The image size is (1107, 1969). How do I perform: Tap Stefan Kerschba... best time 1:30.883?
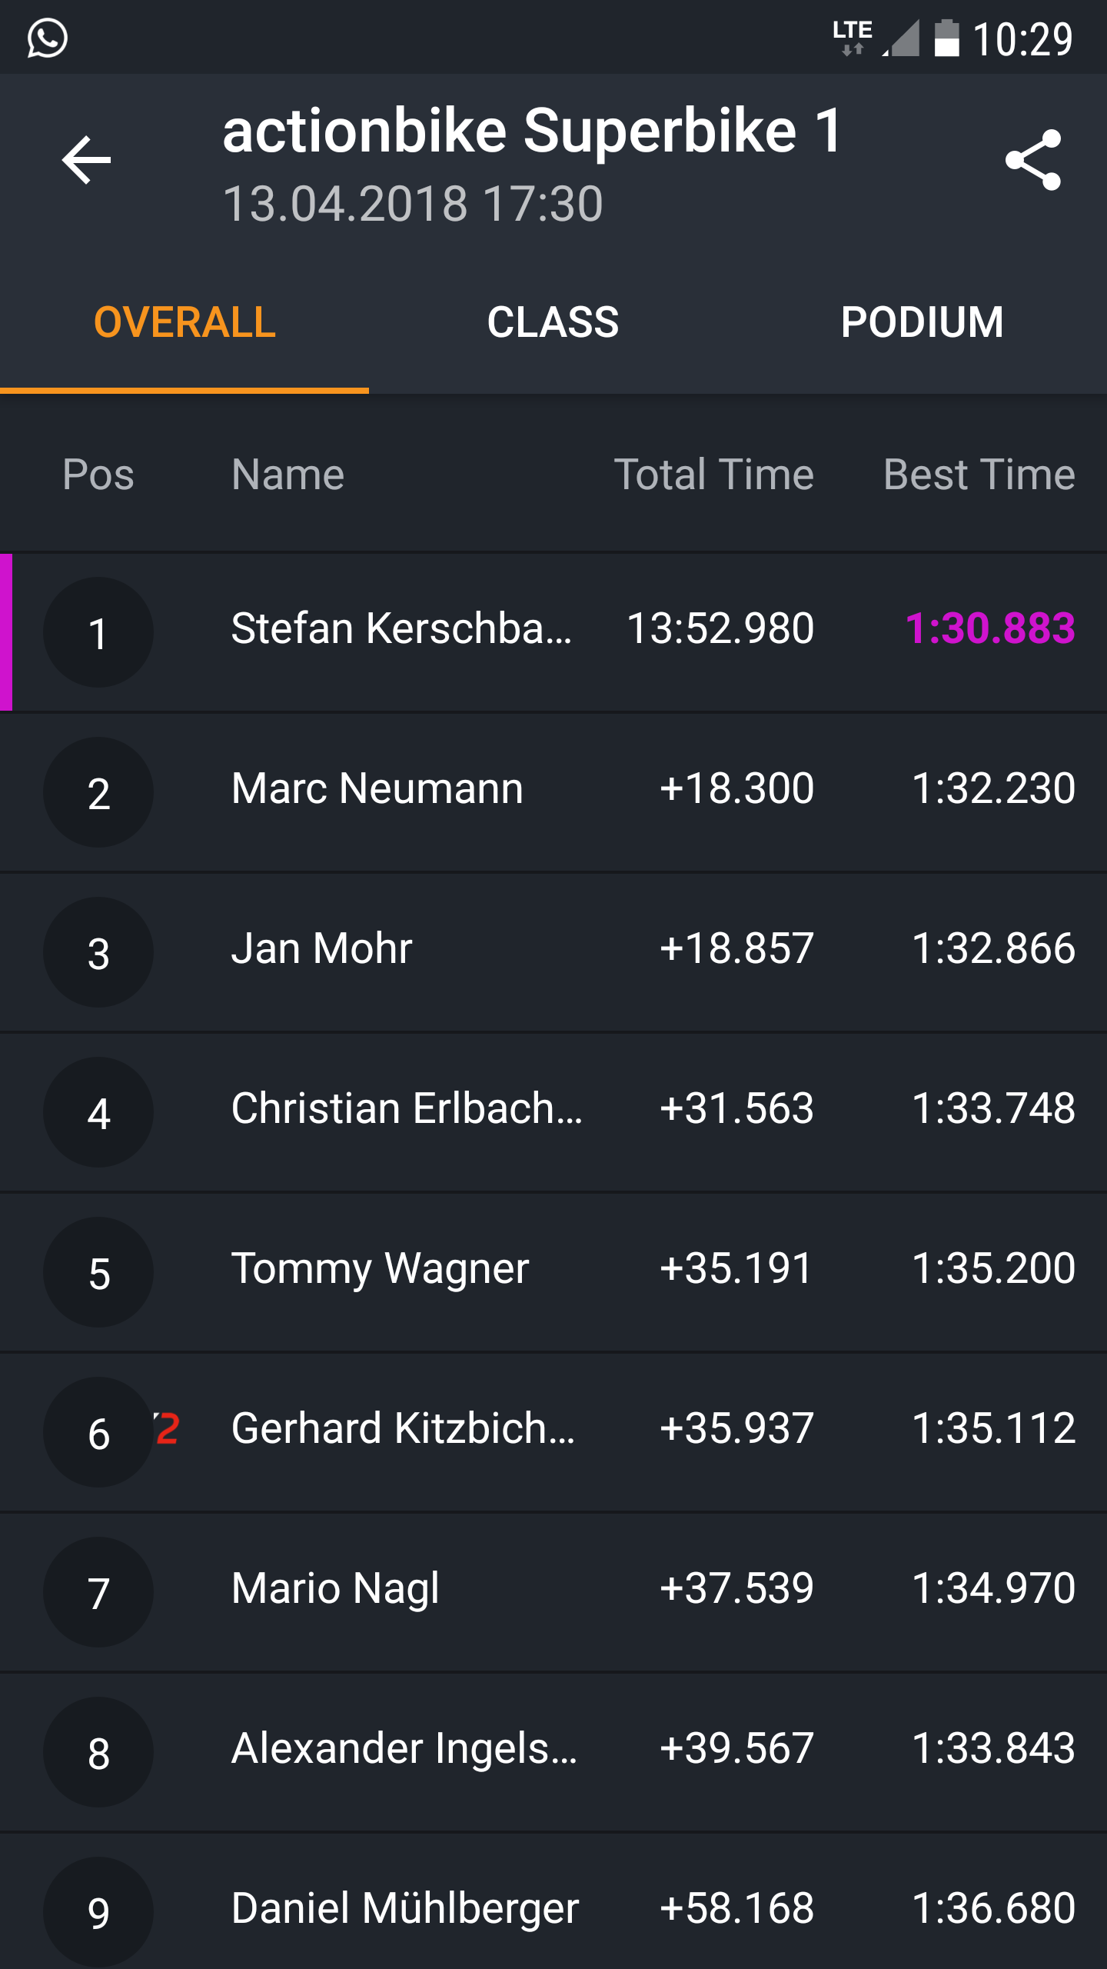coord(990,629)
